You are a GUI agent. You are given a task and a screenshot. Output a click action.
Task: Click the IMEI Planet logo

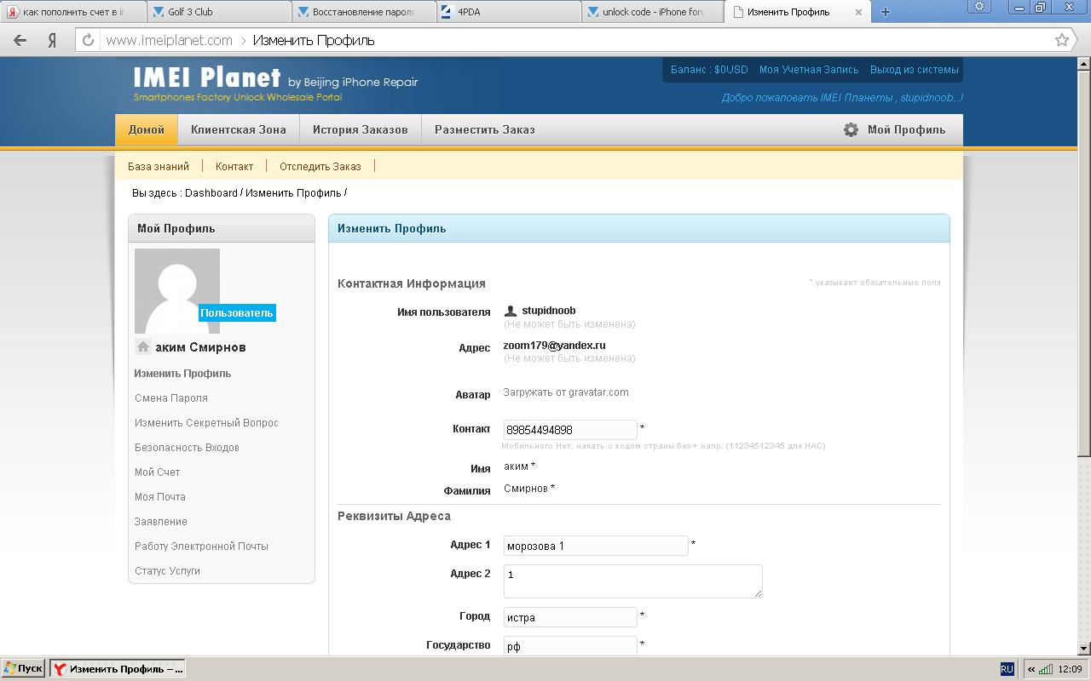[x=207, y=77]
